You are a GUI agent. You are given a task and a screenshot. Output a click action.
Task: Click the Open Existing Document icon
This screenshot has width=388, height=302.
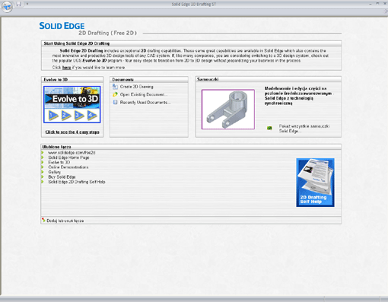click(x=115, y=94)
